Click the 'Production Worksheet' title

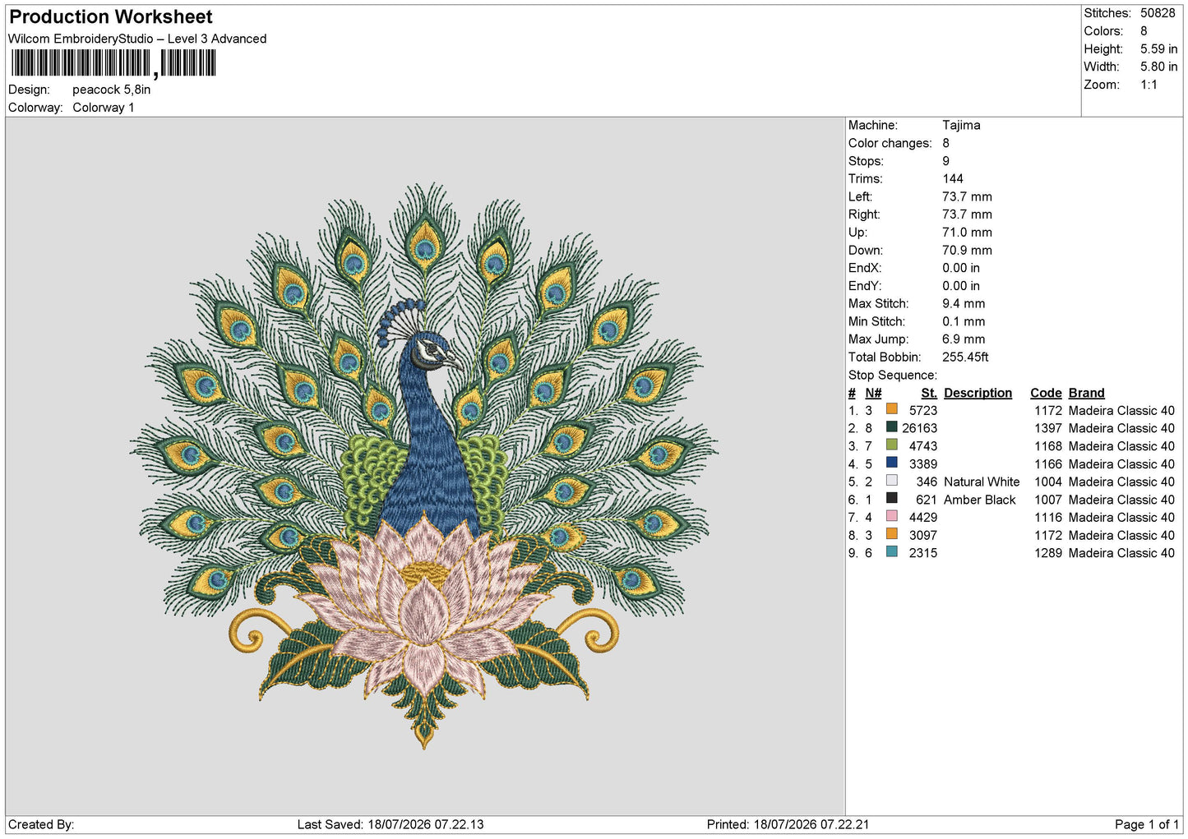(111, 16)
